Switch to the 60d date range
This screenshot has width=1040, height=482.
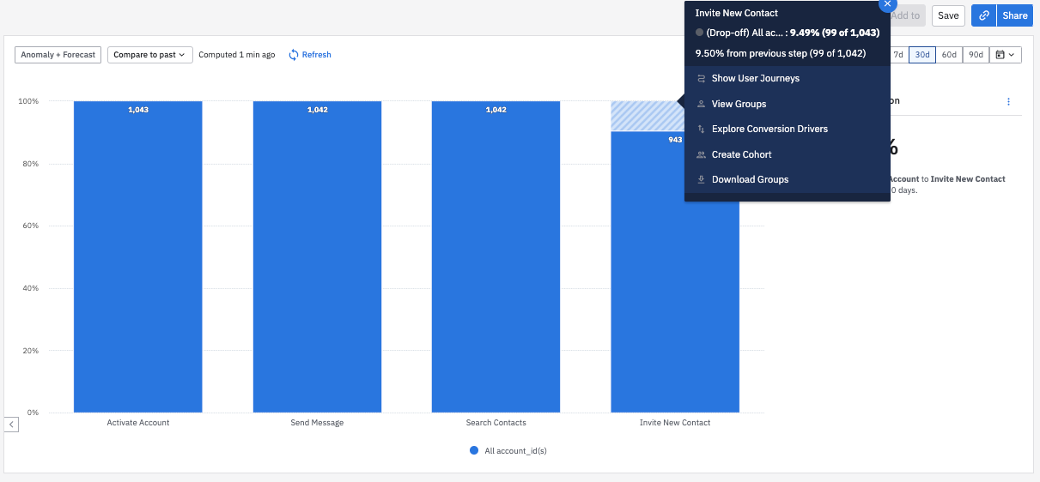coord(948,55)
